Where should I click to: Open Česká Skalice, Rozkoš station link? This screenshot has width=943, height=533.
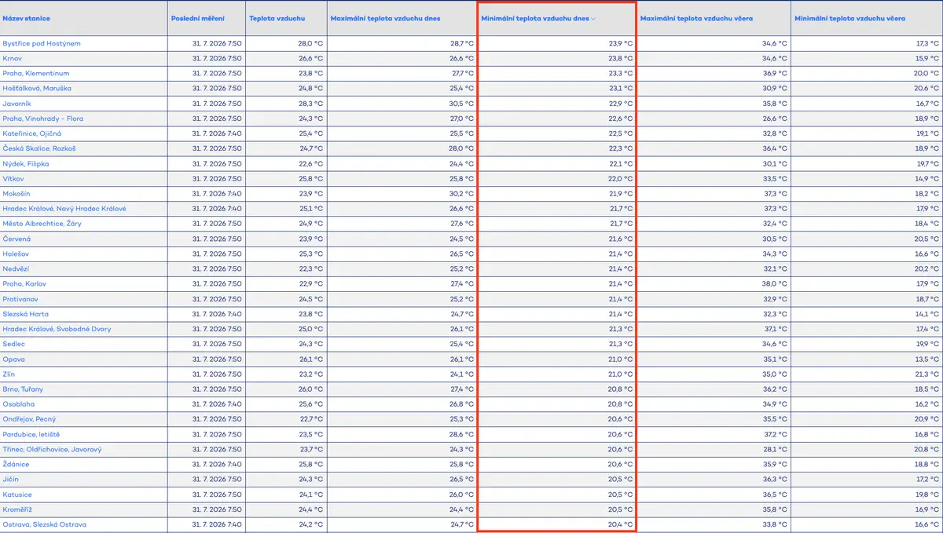click(39, 148)
